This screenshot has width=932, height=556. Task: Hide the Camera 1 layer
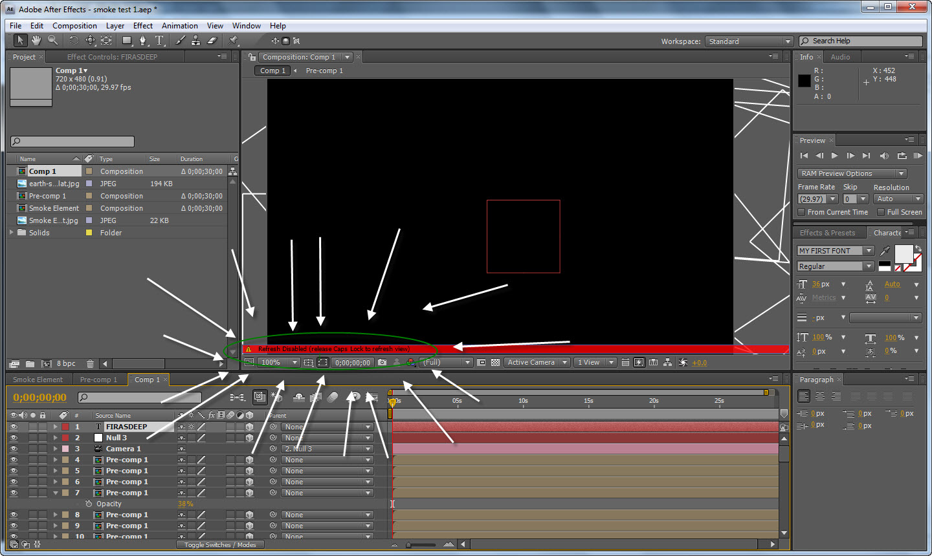pos(13,449)
